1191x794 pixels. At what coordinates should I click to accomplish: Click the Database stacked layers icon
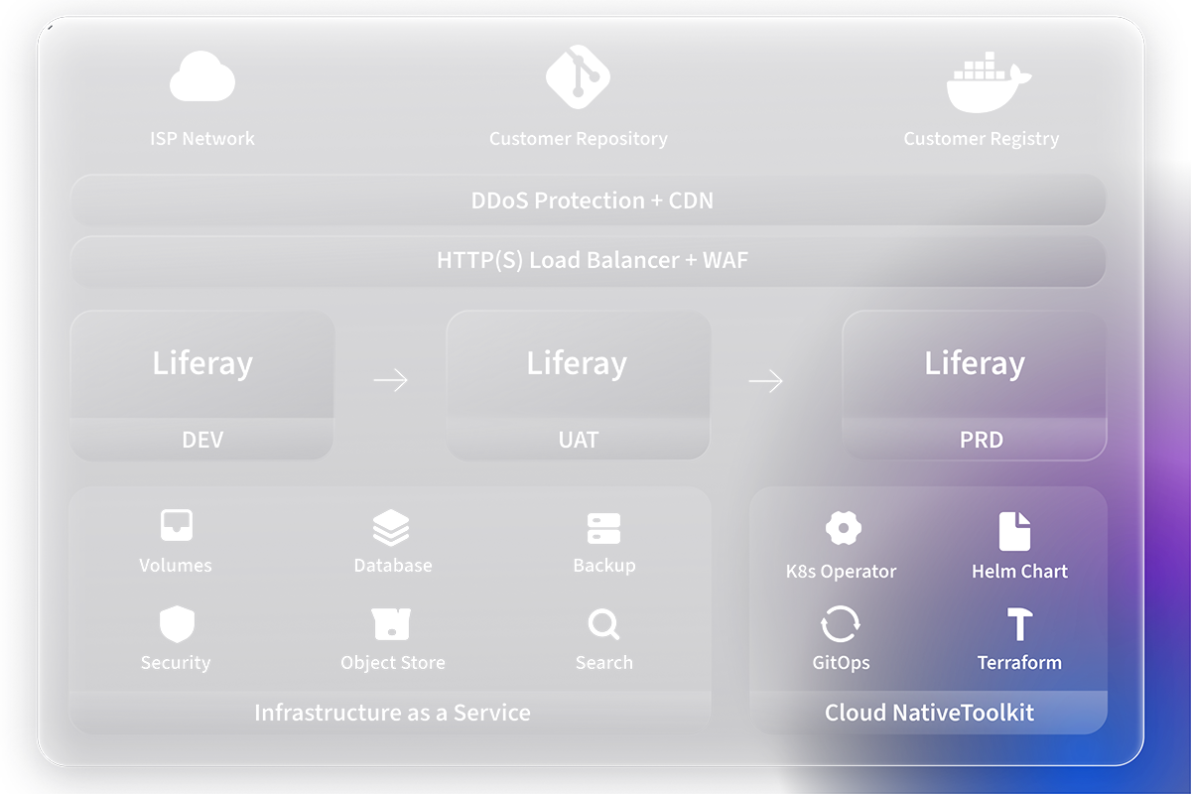[391, 528]
